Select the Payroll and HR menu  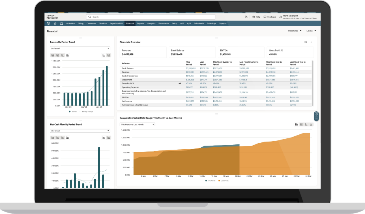[116, 23]
